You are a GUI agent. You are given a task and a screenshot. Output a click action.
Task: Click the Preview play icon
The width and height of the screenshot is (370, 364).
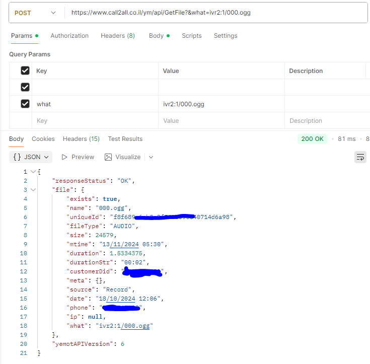[x=64, y=157]
